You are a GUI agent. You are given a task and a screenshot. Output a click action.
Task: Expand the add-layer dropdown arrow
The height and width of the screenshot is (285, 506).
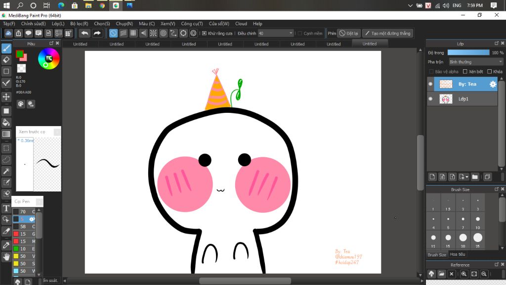(467, 177)
